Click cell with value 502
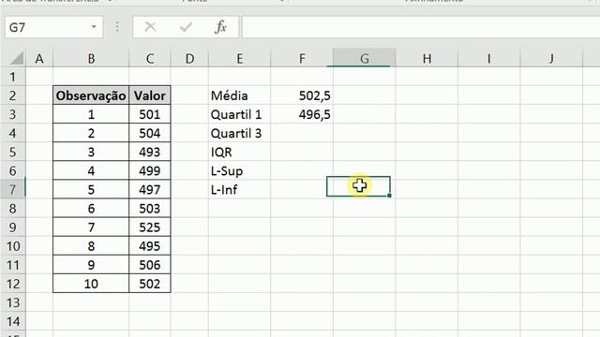Screen dimensions: 600x337 point(150,284)
